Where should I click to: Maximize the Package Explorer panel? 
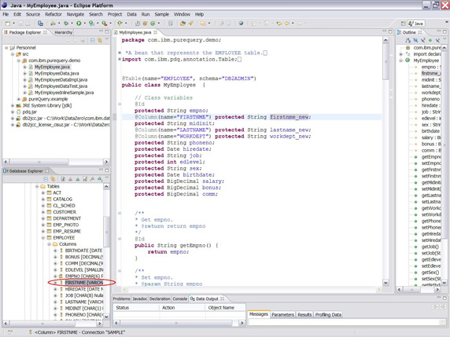[x=106, y=31]
